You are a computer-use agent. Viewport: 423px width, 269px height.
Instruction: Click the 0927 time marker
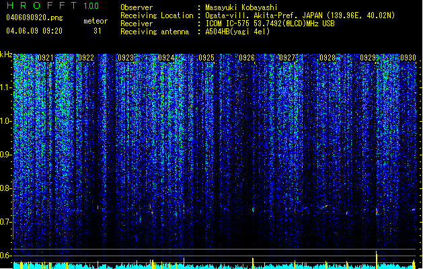pyautogui.click(x=287, y=58)
